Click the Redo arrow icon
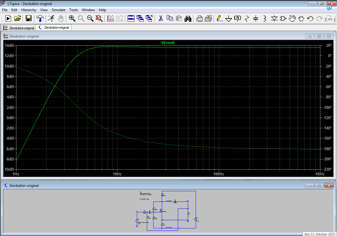Screen dimensions: 337x236 point(319,18)
